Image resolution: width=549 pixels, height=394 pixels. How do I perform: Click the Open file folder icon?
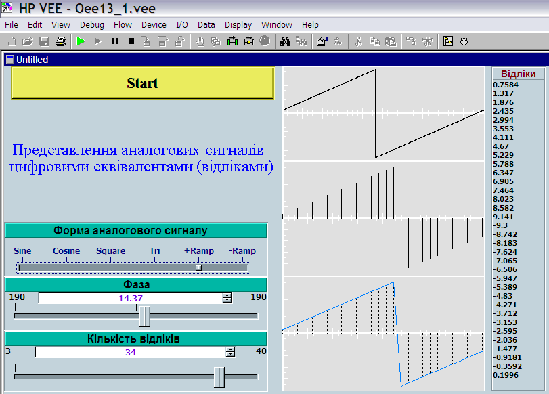(x=28, y=41)
